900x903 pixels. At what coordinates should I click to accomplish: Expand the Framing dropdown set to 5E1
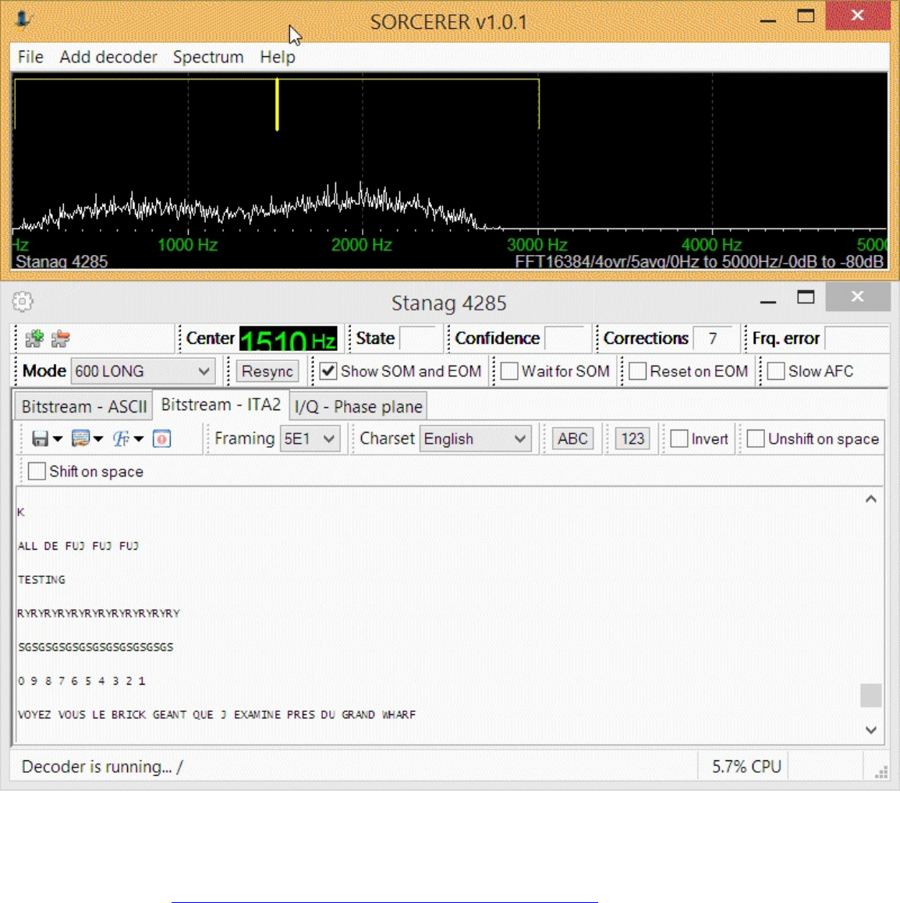coord(309,439)
